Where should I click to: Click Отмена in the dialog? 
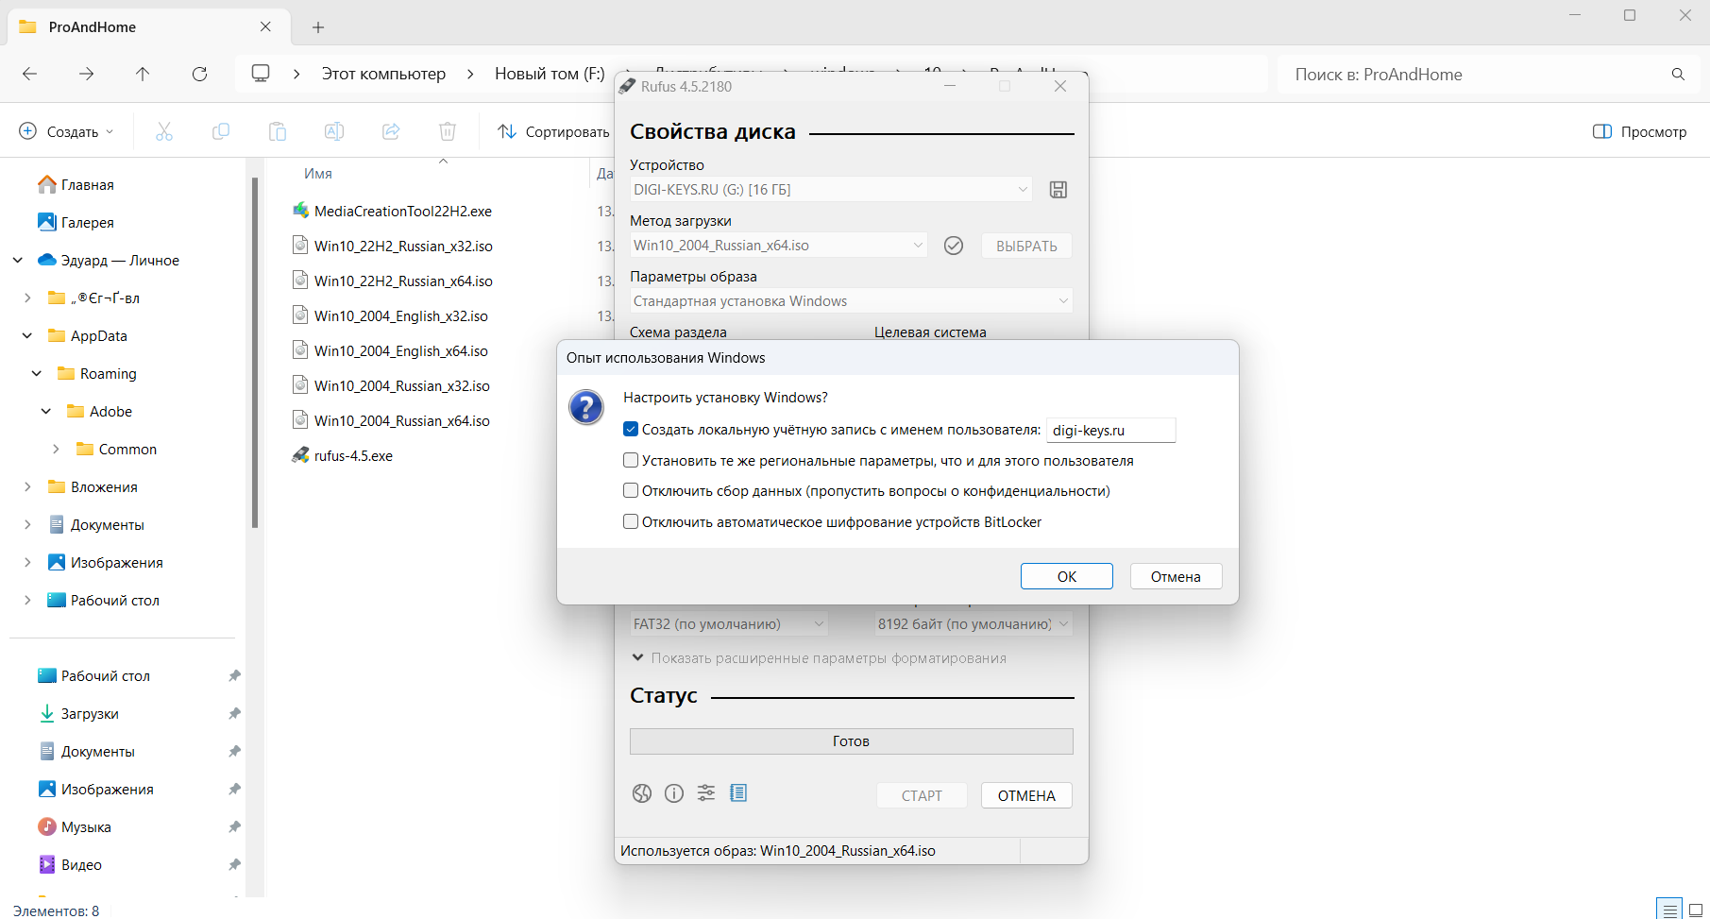click(x=1176, y=576)
